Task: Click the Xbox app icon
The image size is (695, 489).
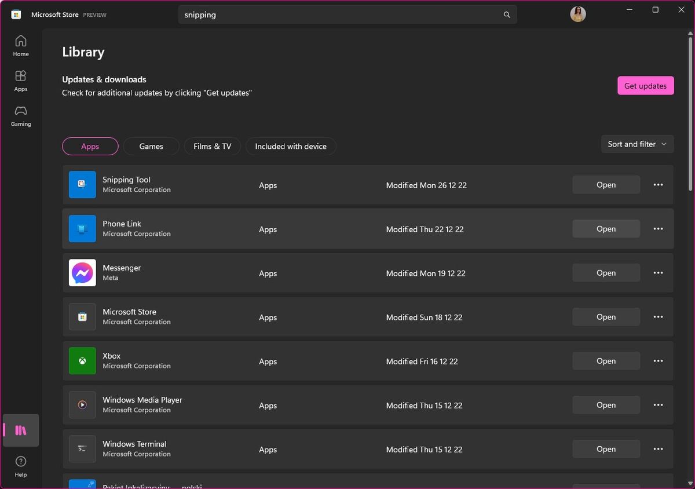Action: coord(82,360)
